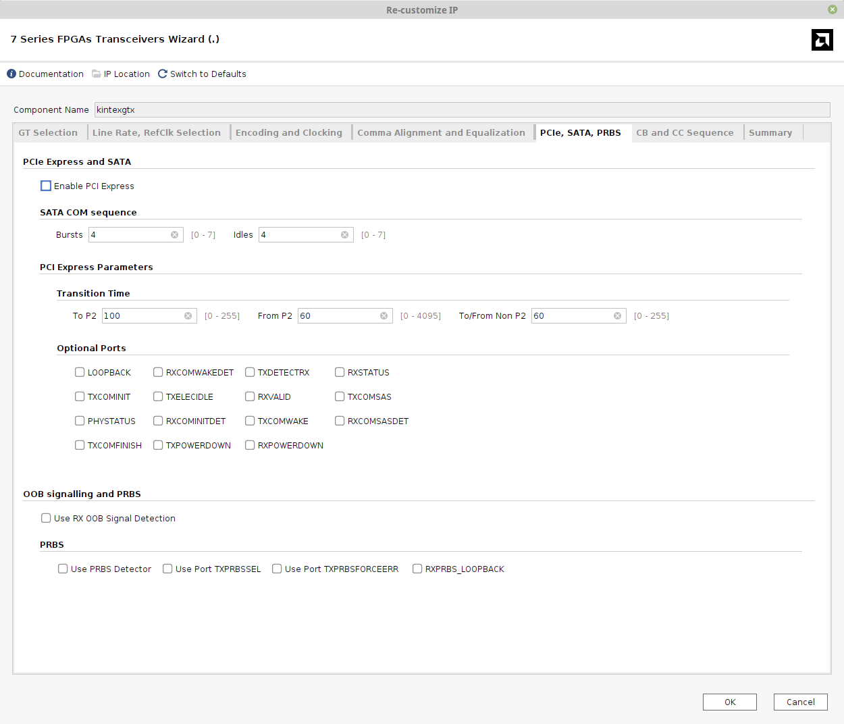
Task: Click the Xilinx logo in the top corner
Action: (822, 40)
